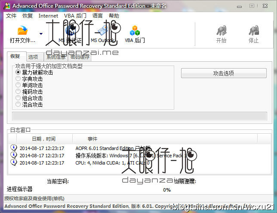Click info icon of CPU log row
277x213 pixels.
click(x=14, y=162)
